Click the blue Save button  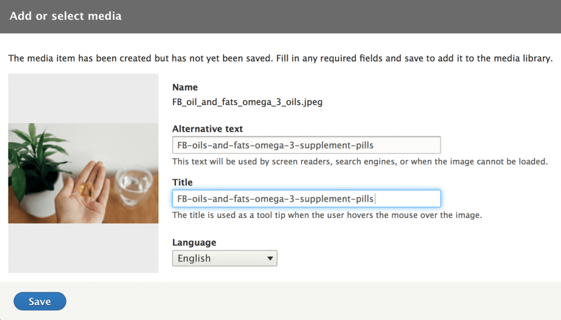(x=40, y=301)
